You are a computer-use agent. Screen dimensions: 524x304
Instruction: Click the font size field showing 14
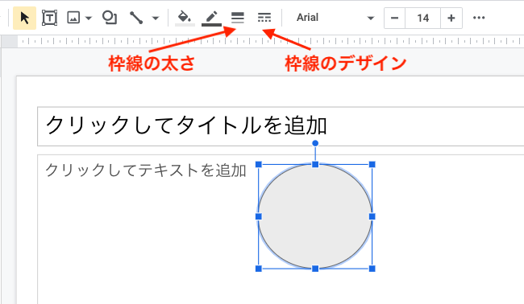pyautogui.click(x=422, y=18)
